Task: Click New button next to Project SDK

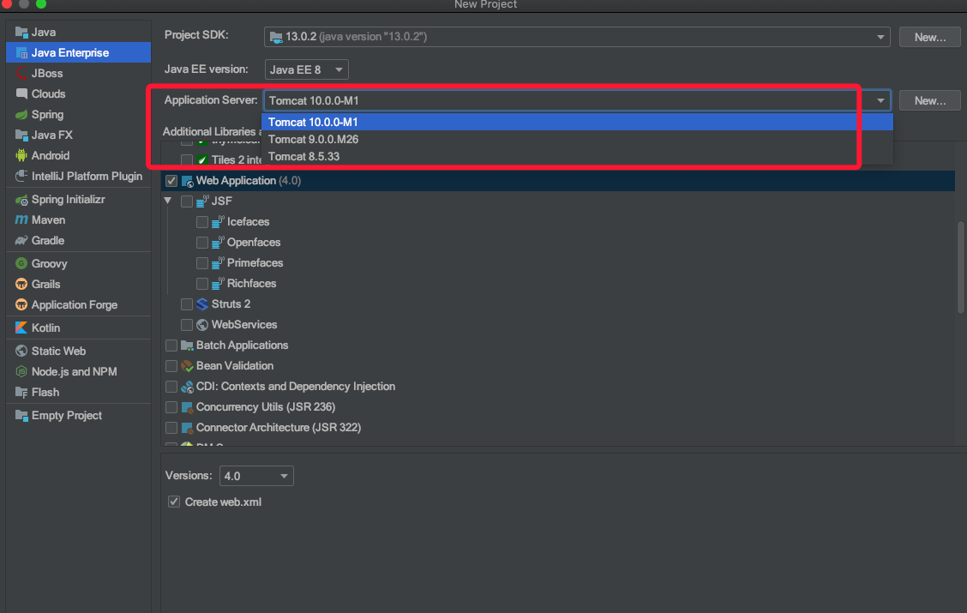Action: pyautogui.click(x=930, y=37)
